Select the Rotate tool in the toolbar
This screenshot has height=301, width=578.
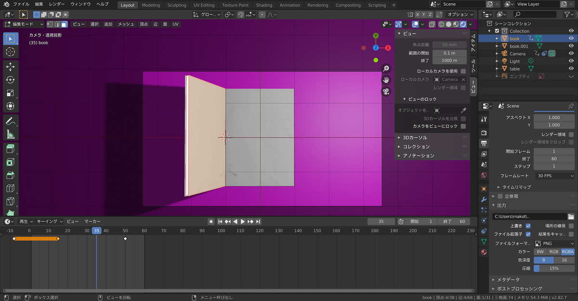tap(11, 80)
